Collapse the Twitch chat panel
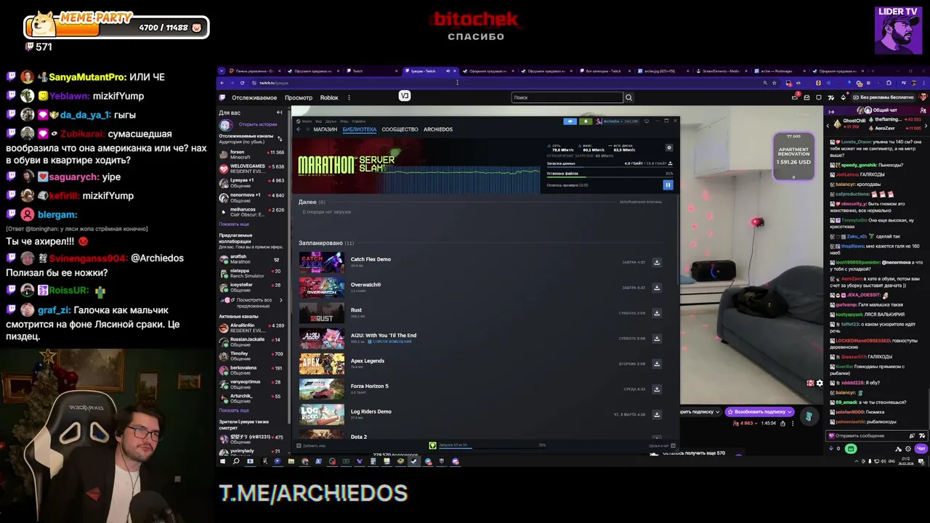Viewport: 930px width, 523px height. pyautogui.click(x=831, y=112)
